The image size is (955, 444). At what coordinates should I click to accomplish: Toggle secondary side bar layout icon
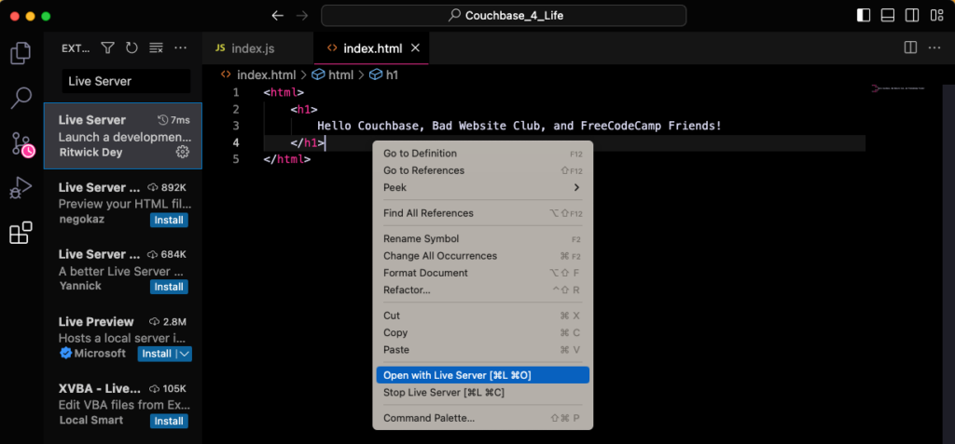pos(912,16)
